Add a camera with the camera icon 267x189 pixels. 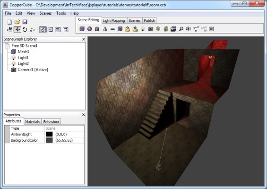coord(150,29)
